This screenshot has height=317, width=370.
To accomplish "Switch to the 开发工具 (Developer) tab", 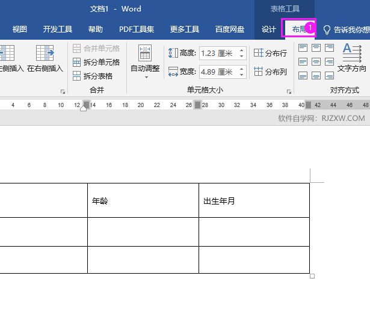I will point(58,29).
